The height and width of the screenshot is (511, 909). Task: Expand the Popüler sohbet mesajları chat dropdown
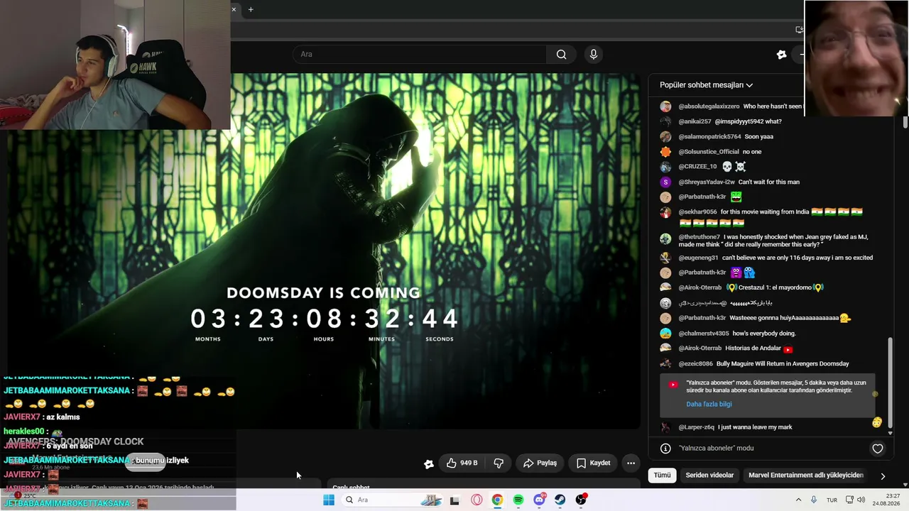click(x=707, y=85)
